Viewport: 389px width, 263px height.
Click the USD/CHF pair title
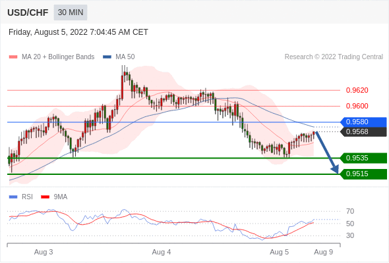click(28, 12)
